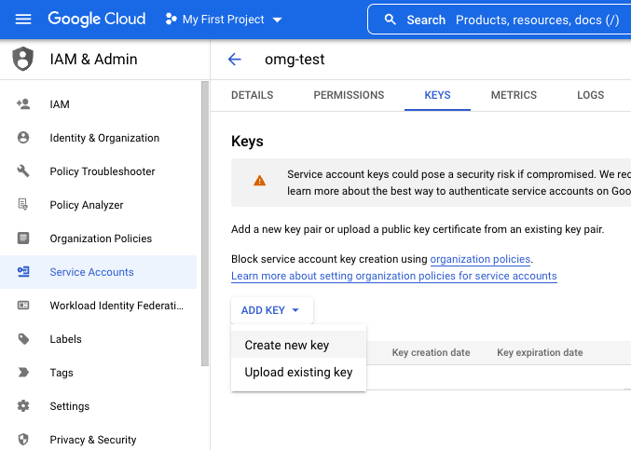Go to IAM in sidebar
The width and height of the screenshot is (631, 450).
[98, 104]
